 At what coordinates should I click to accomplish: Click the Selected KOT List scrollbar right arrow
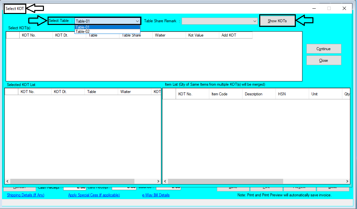coord(158,181)
